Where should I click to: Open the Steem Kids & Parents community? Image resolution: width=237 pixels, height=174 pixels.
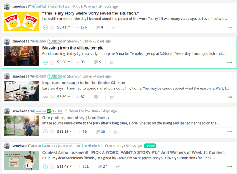[79, 7]
